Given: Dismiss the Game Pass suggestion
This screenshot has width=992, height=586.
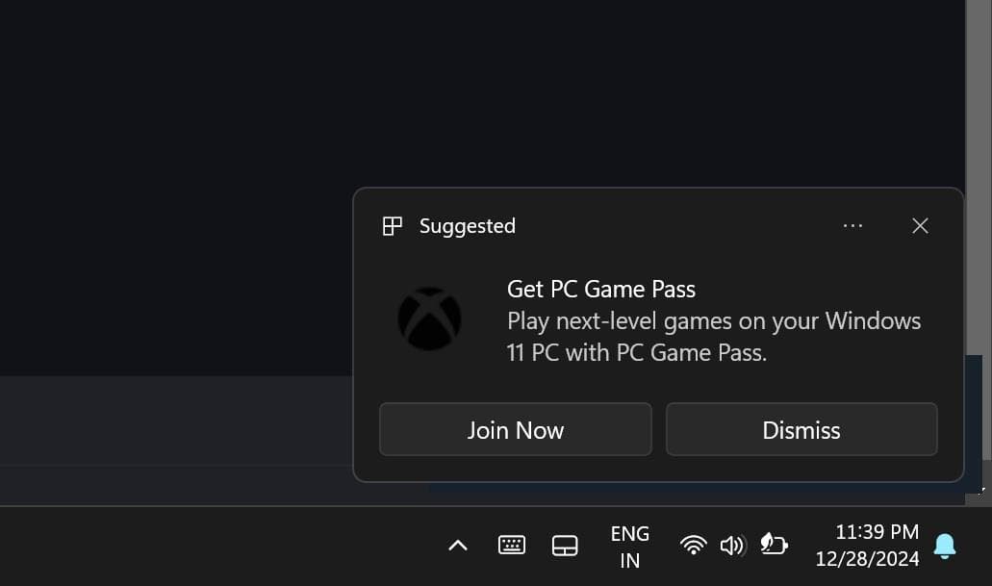Looking at the screenshot, I should 801,429.
